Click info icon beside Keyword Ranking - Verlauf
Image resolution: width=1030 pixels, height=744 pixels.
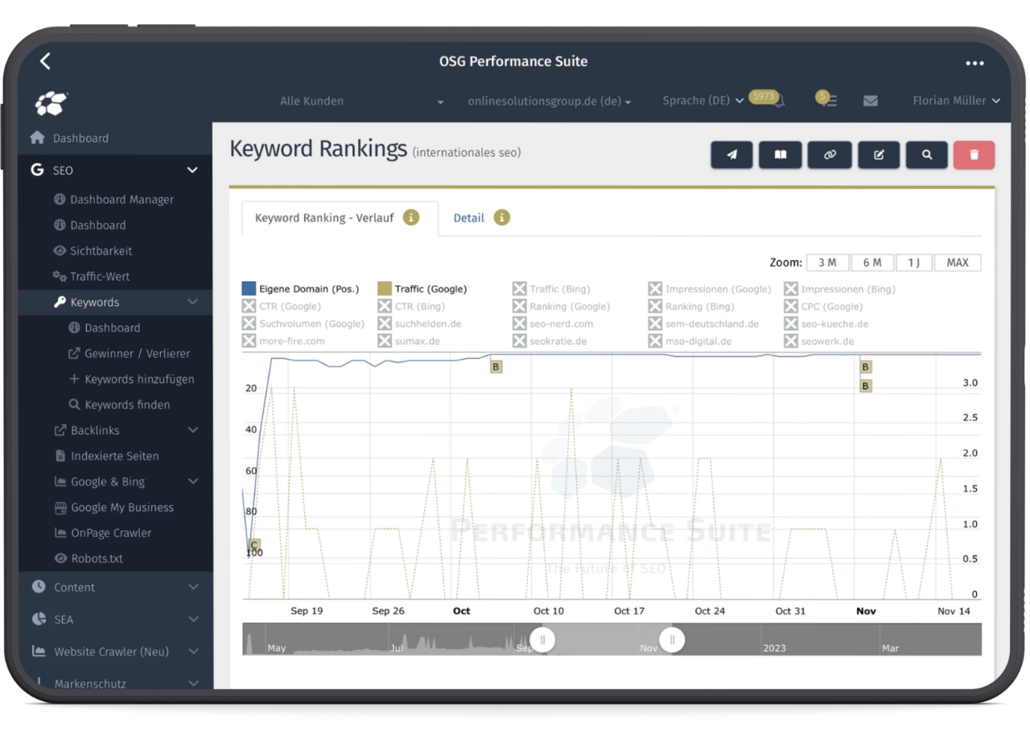click(x=411, y=217)
